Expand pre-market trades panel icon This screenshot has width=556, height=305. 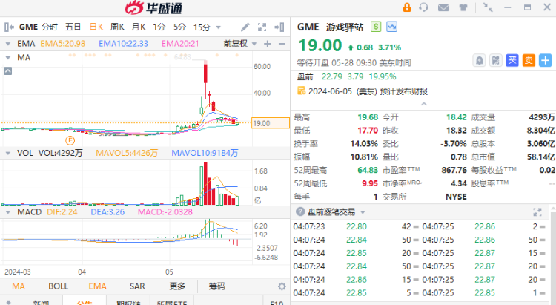[x=537, y=212]
